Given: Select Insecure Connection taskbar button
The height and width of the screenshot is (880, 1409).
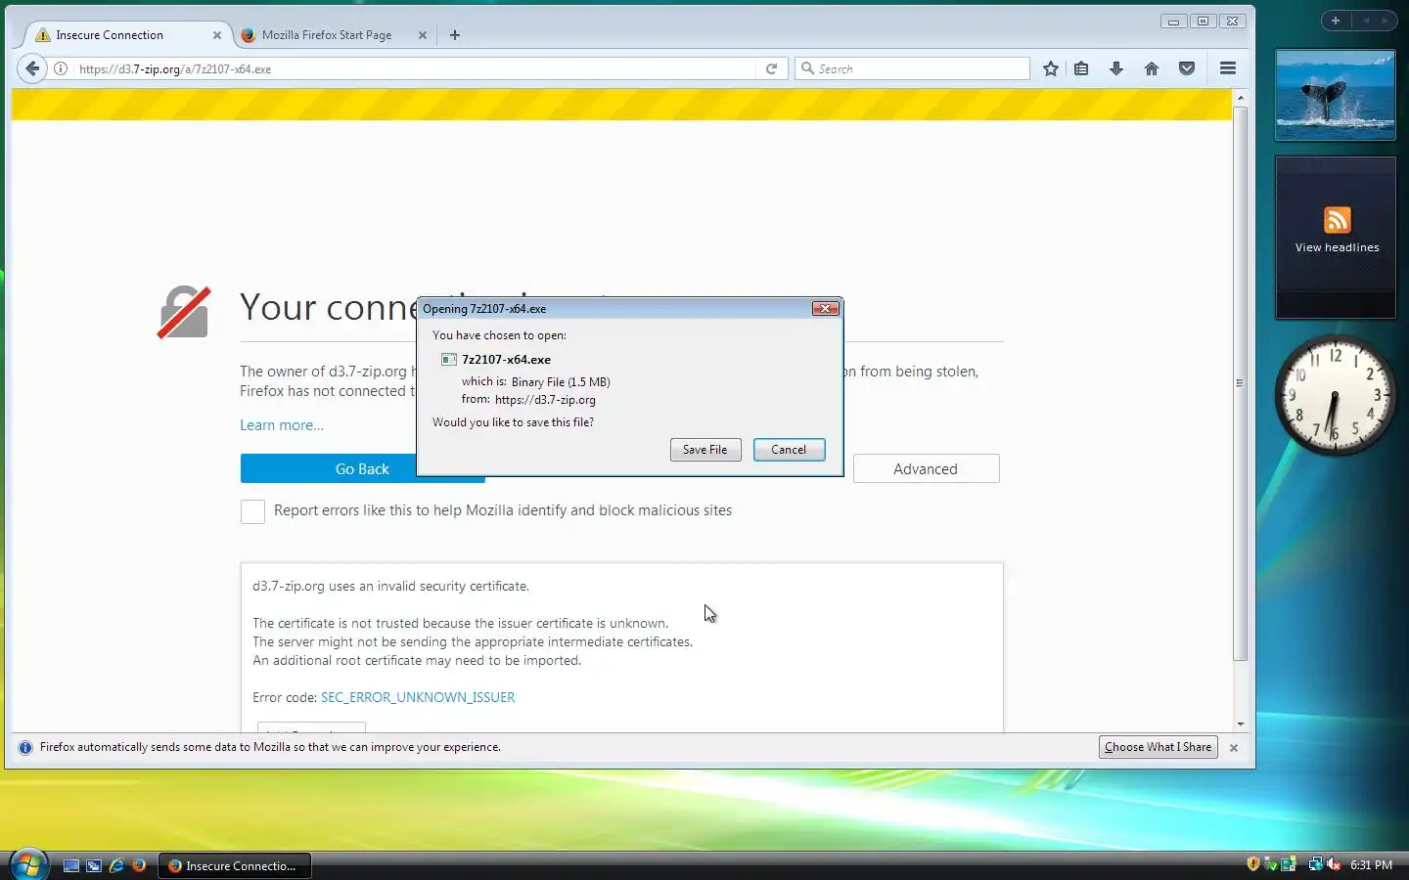Looking at the screenshot, I should pyautogui.click(x=234, y=865).
